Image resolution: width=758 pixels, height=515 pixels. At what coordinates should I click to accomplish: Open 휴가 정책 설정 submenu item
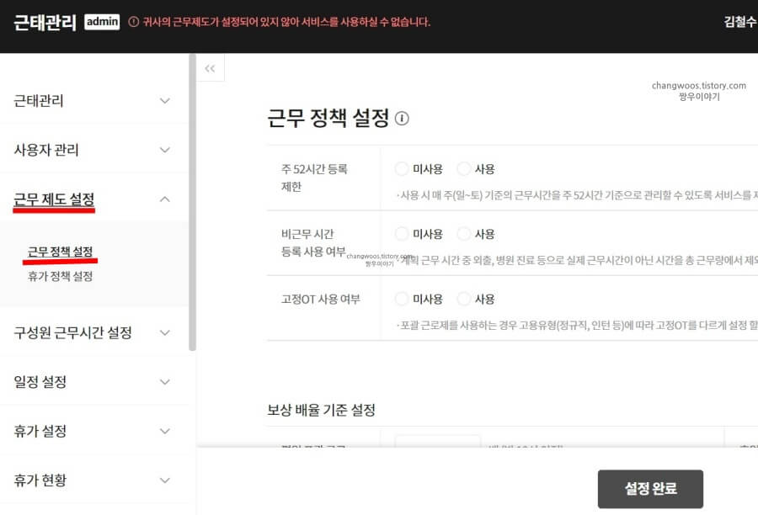coord(60,276)
